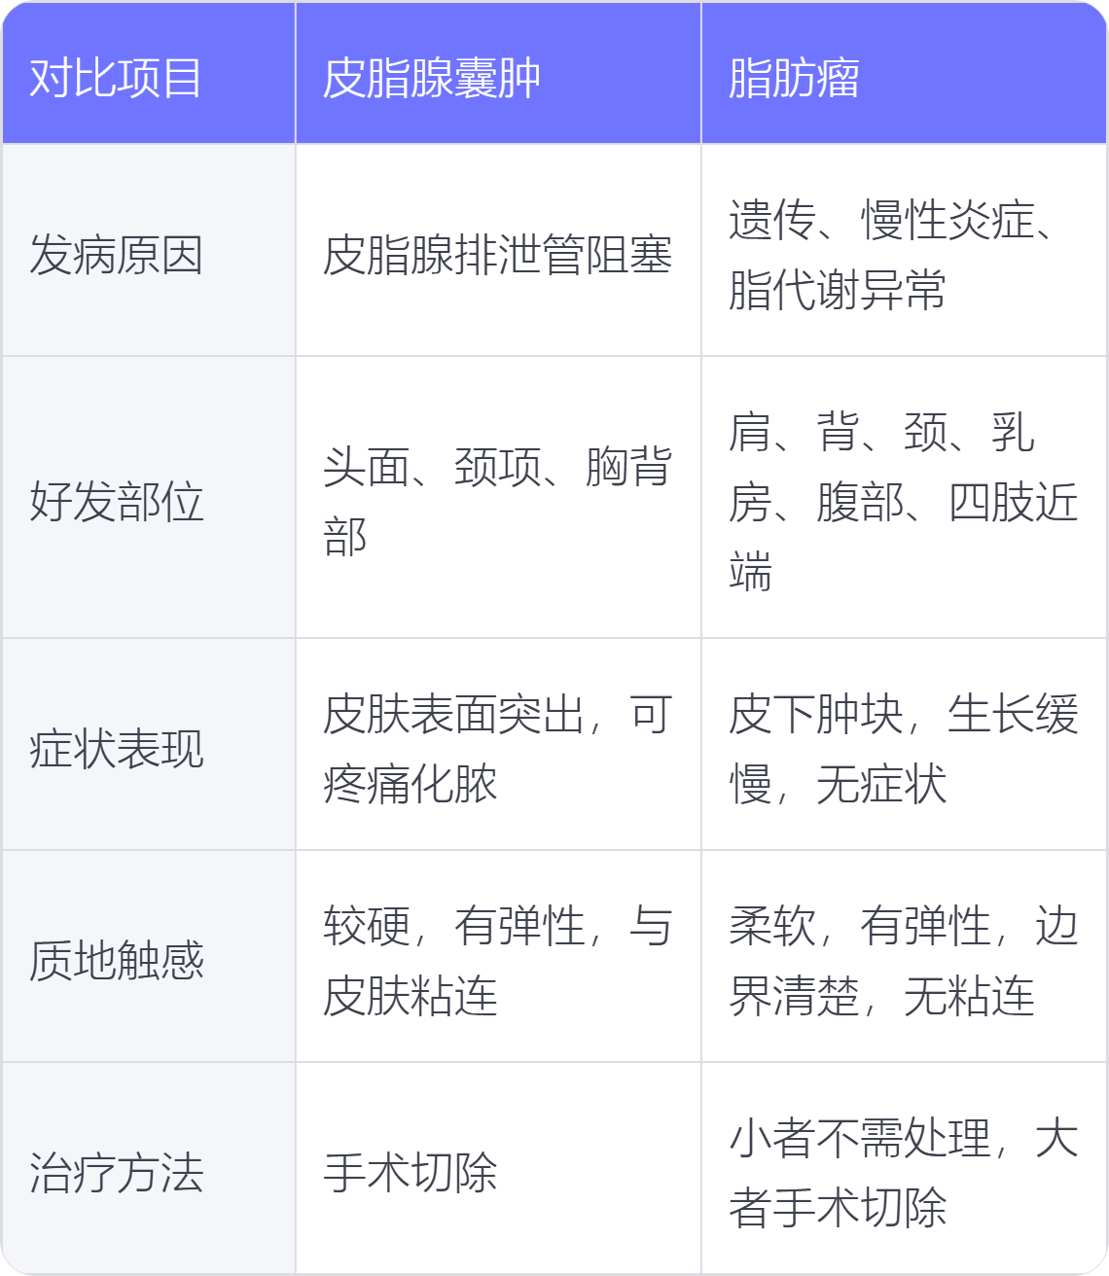The image size is (1109, 1276).
Task: Click the text 无症状 in lipoma symptoms
Action: (881, 784)
